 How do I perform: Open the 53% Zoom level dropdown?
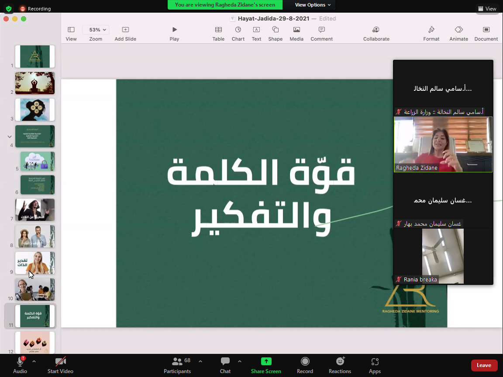[96, 30]
